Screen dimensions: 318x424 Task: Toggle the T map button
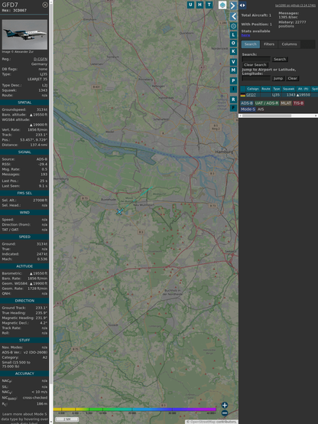click(x=209, y=5)
